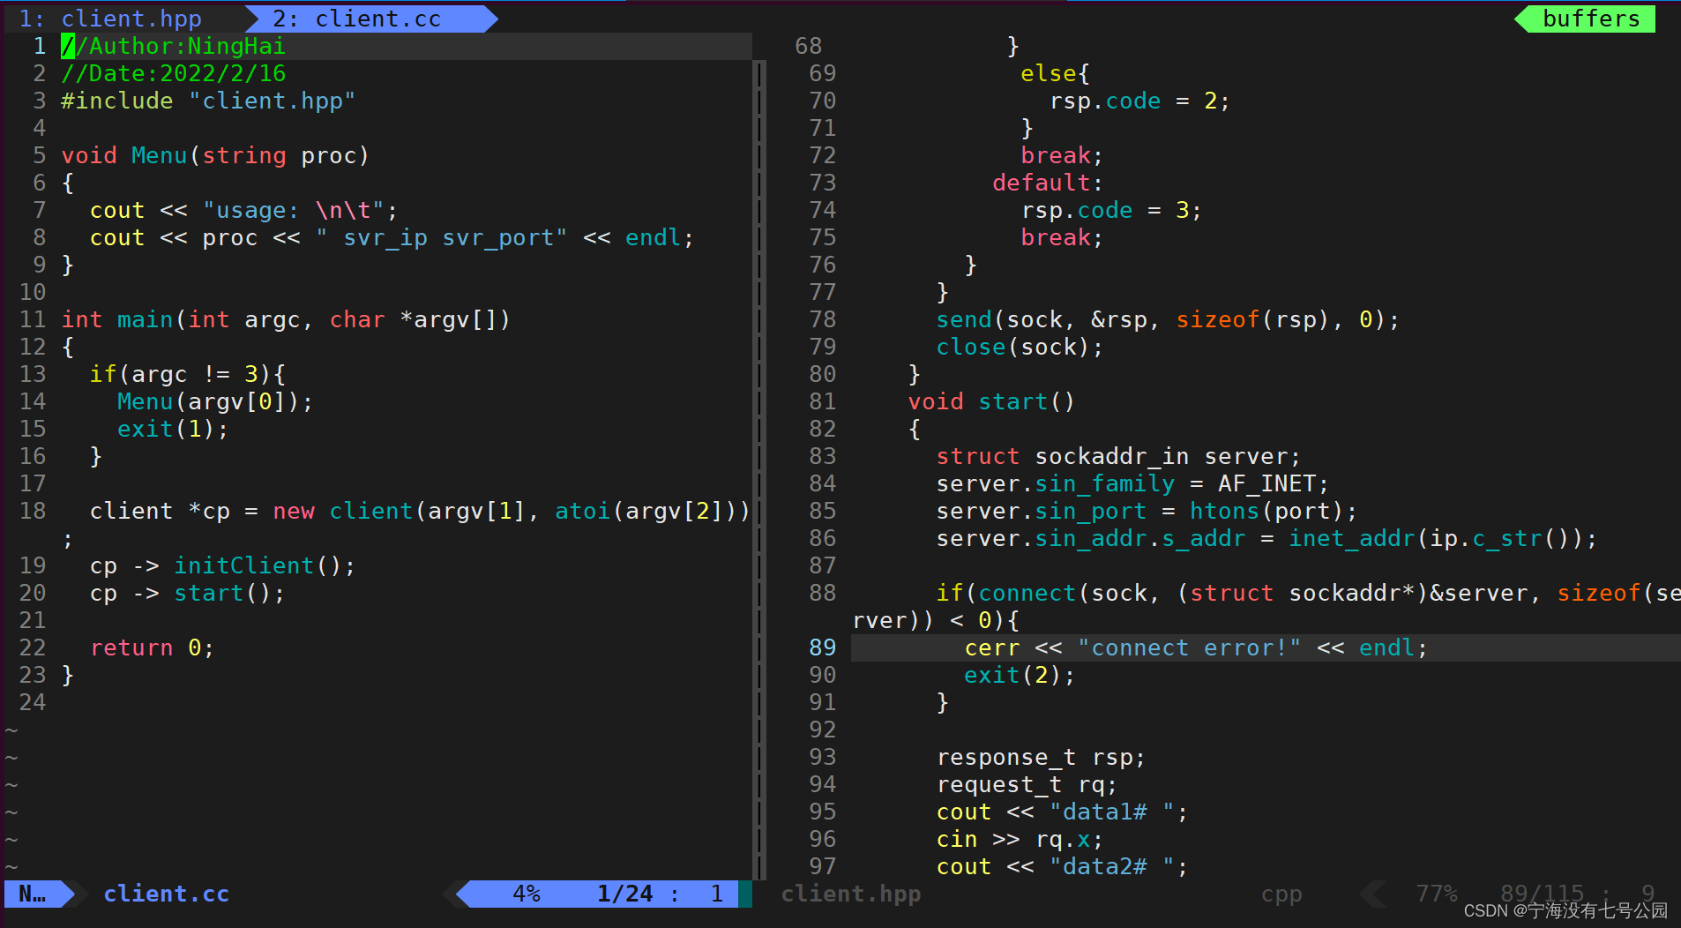Click the send(sock, &rsp, sizeof(rsp), 0); line

(1168, 319)
